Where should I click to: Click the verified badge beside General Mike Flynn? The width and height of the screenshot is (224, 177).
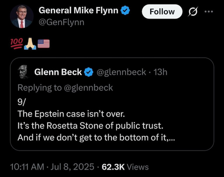pos(125,11)
